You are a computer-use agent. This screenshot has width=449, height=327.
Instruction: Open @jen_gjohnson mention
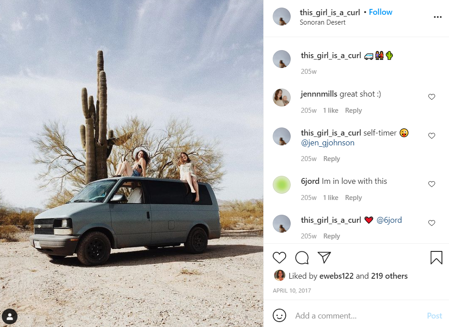click(327, 143)
